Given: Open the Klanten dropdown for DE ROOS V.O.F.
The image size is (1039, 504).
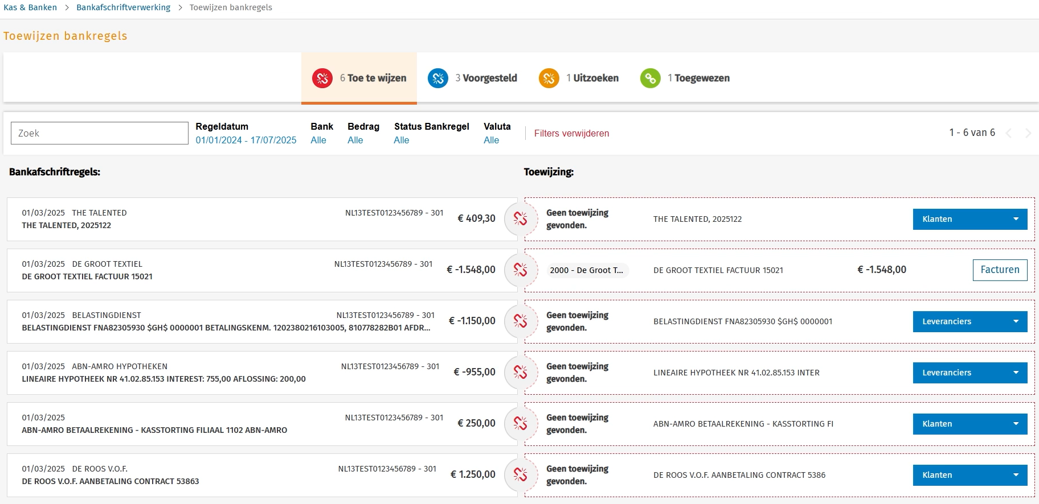Looking at the screenshot, I should pos(970,475).
